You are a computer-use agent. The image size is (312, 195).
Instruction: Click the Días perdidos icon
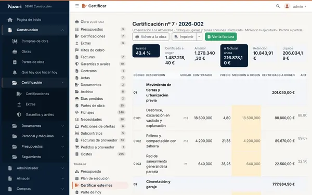[76, 99]
